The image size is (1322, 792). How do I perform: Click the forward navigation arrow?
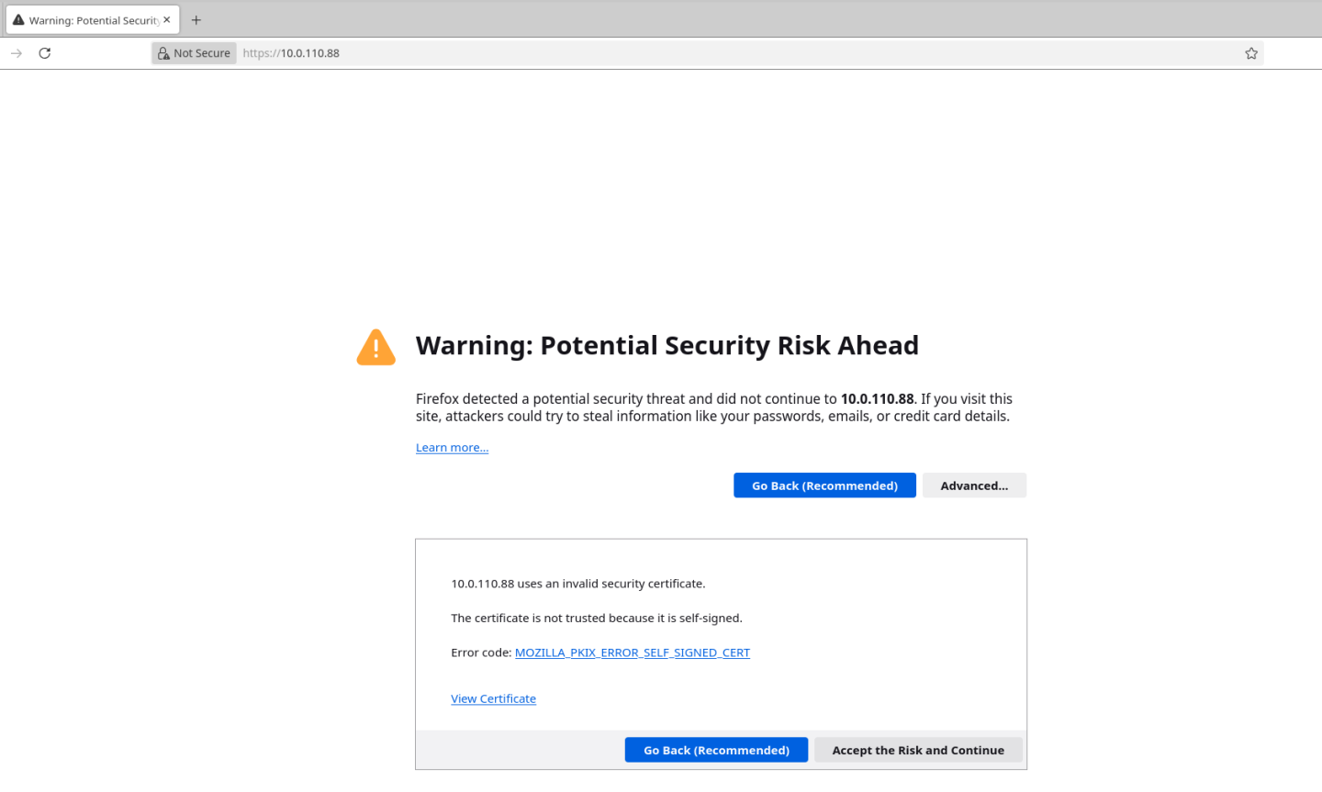[x=17, y=53]
